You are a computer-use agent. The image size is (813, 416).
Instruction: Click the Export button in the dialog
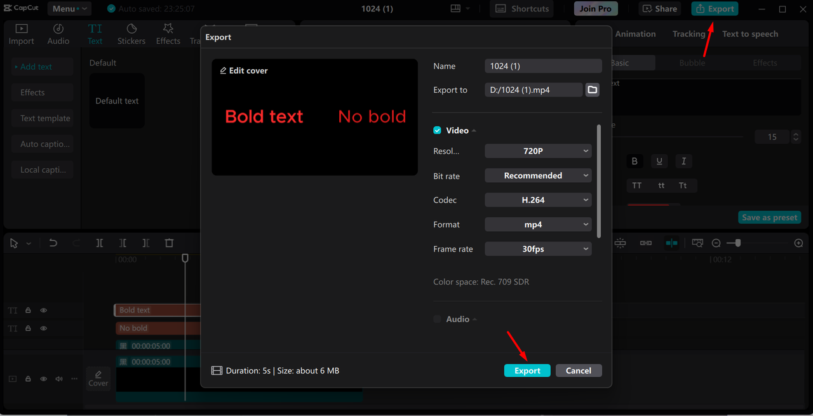tap(527, 370)
